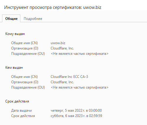Viewport: 147px width, 125px height.
Task: Click the certificate viewer title uwow.biz
Action: (x=53, y=7)
